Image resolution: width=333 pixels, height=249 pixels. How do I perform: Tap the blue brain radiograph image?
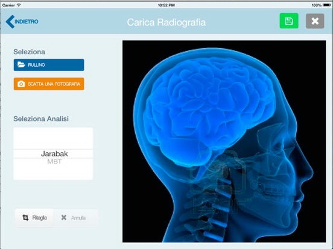[224, 141]
